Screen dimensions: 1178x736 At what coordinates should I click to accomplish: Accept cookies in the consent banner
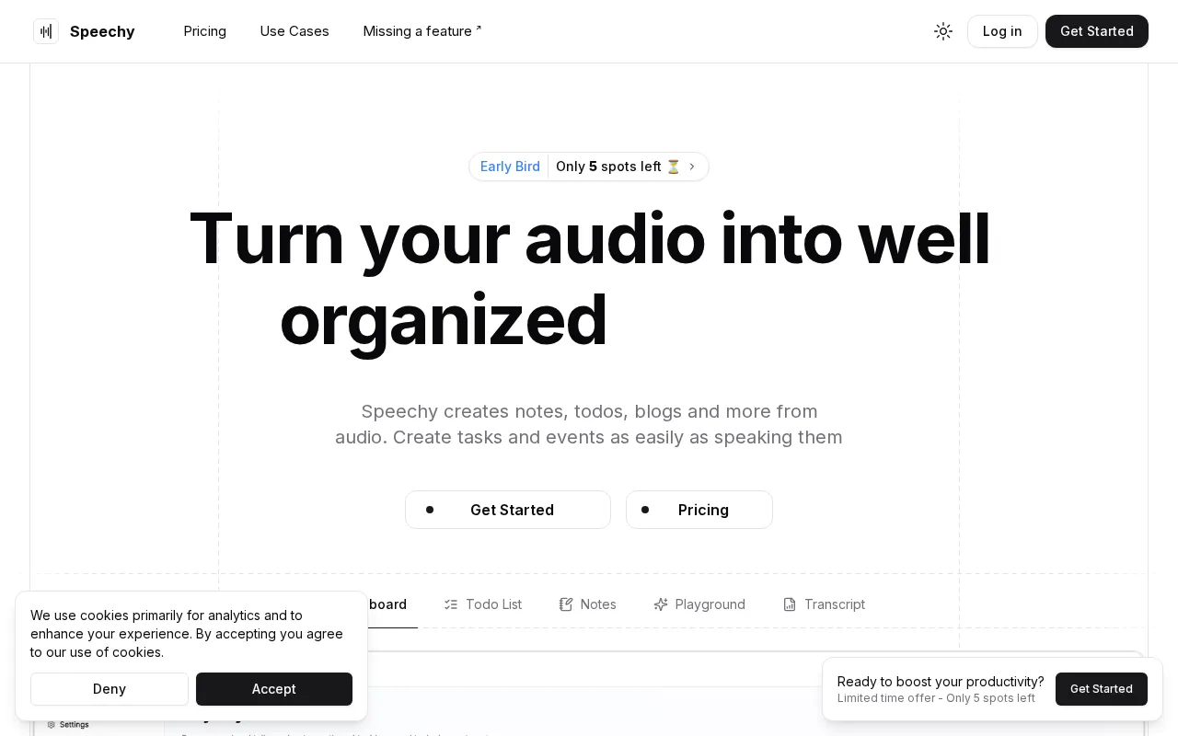pos(274,689)
